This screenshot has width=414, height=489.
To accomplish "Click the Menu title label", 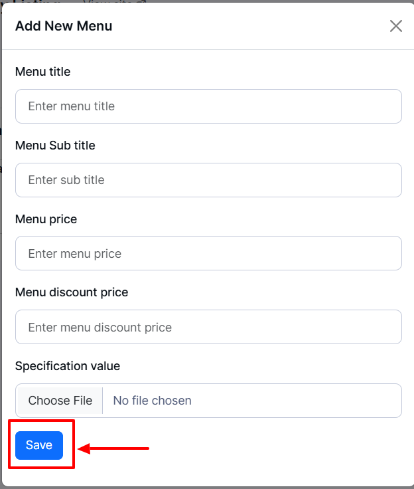I will (42, 72).
